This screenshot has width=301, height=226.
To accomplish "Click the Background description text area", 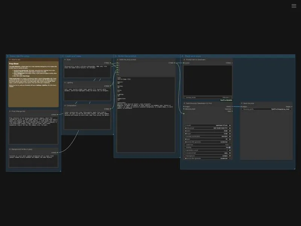I will tap(33, 161).
